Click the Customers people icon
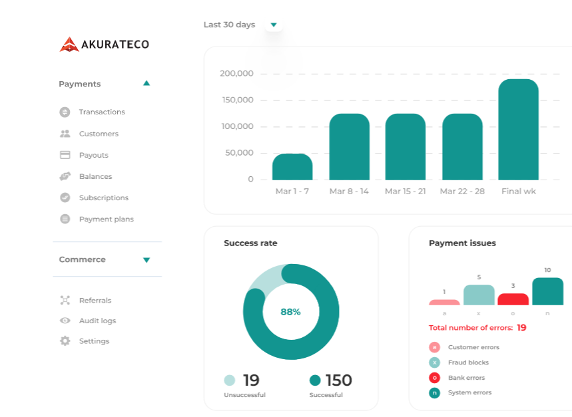Viewport: 572px width, 417px height. (65, 134)
